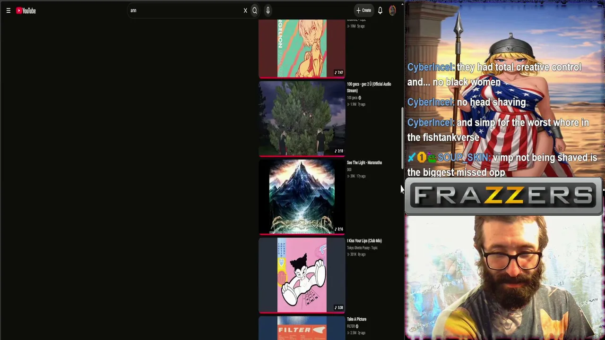
Task: Open the I Kiss Your Lips thumbnail
Action: 302,275
